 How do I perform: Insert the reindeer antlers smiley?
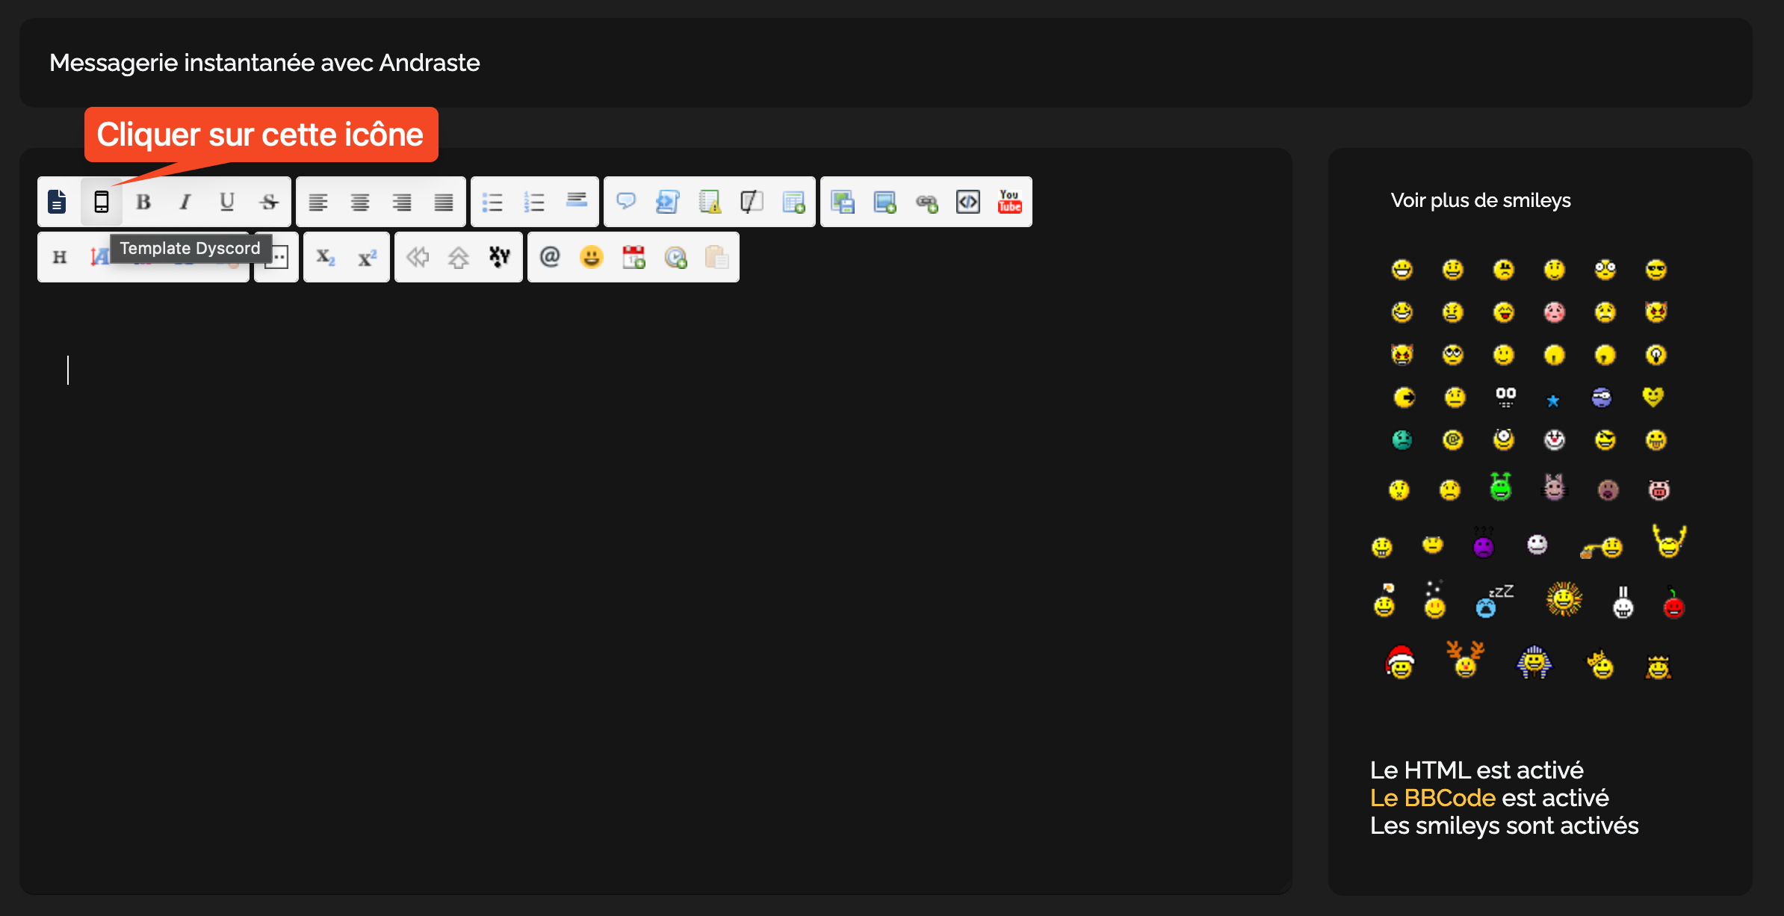click(x=1466, y=659)
